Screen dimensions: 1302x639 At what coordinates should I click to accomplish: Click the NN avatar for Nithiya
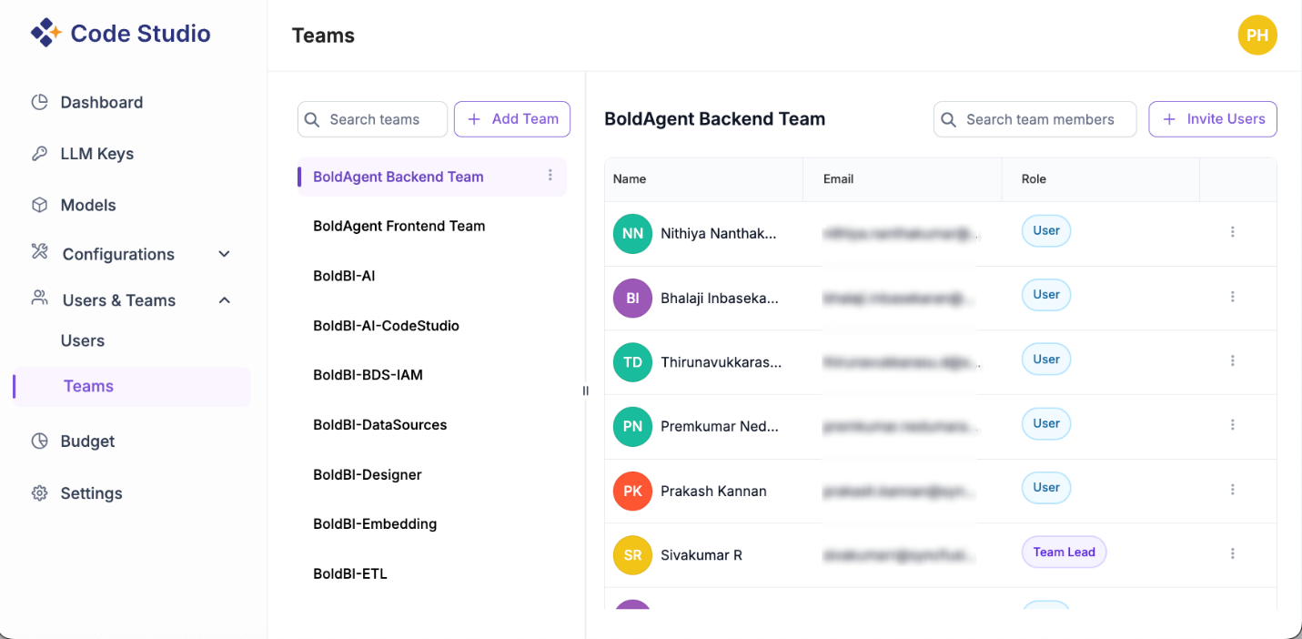coord(632,234)
